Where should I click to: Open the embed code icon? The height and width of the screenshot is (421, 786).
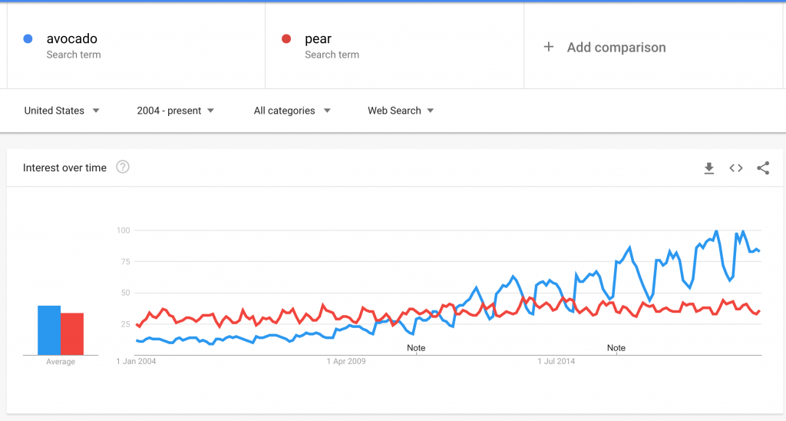pos(736,168)
